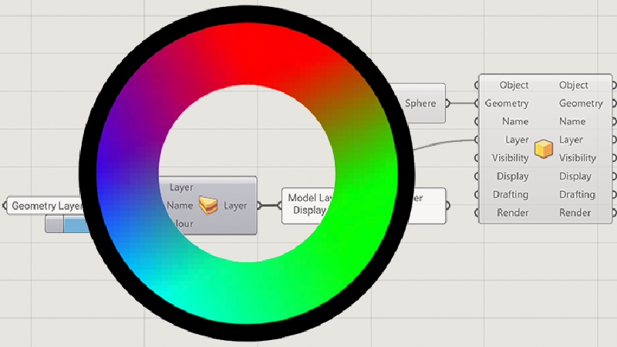Image resolution: width=617 pixels, height=347 pixels.
Task: Click the yellow cube Model Object icon
Action: click(545, 149)
